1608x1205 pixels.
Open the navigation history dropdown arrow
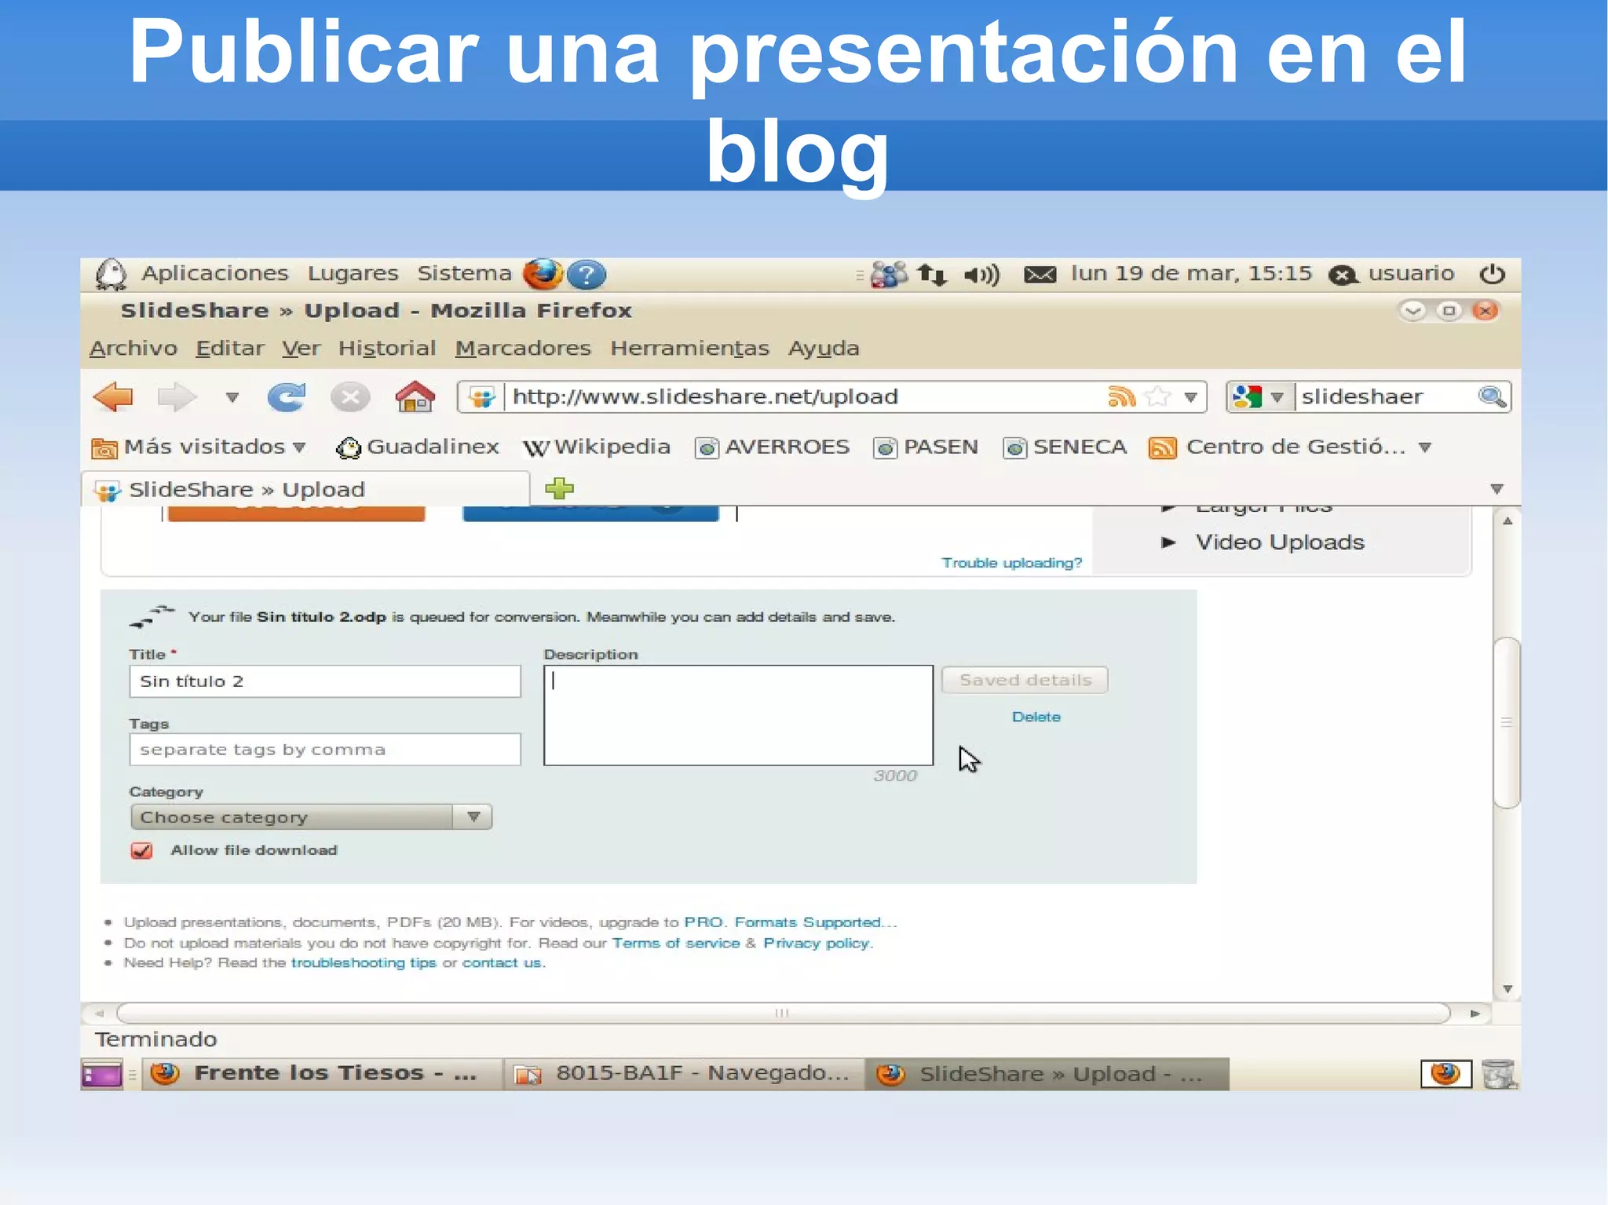click(x=232, y=397)
